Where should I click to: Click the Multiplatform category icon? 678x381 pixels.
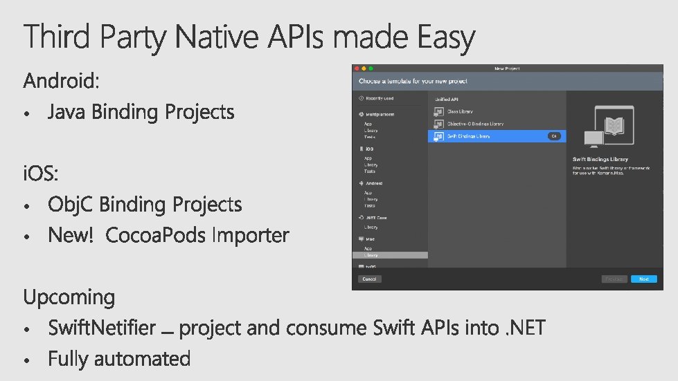click(361, 114)
